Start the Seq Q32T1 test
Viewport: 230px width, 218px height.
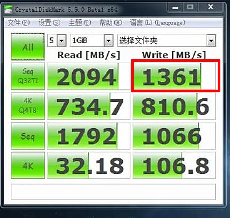(28, 76)
